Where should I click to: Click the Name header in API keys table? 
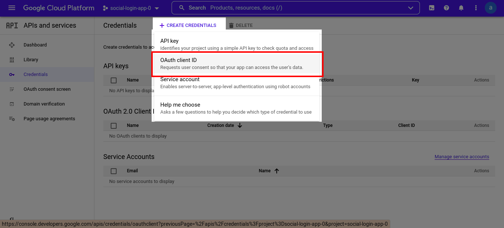[x=133, y=80]
